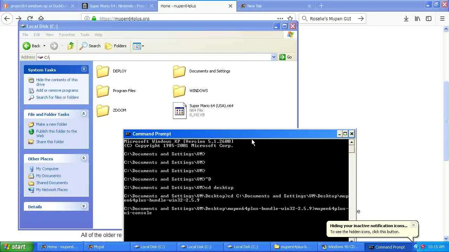
Task: Submit the search with arrow button
Action: pyautogui.click(x=361, y=19)
